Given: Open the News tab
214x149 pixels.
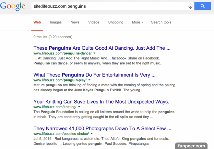Looking at the screenshot, I should [x=75, y=22].
